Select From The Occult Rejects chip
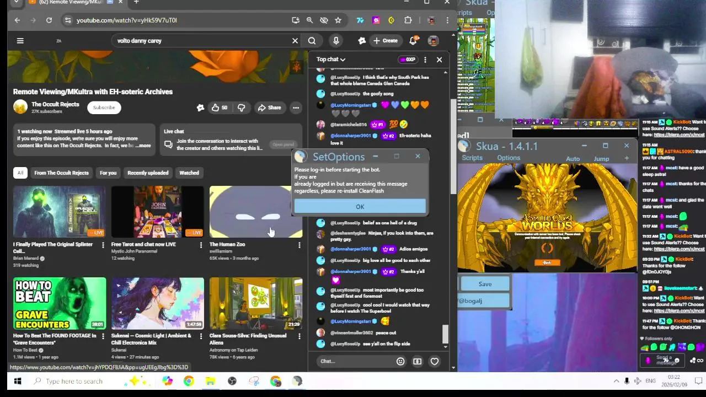Viewport: 706px width, 397px height. pos(61,173)
